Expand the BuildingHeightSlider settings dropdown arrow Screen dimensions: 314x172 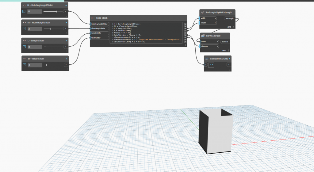[24, 11]
